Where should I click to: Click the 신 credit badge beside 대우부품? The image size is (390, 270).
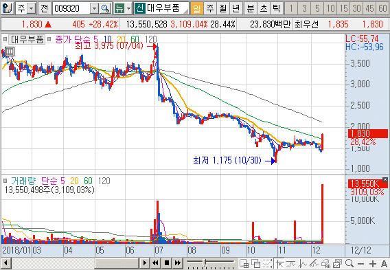(140, 8)
